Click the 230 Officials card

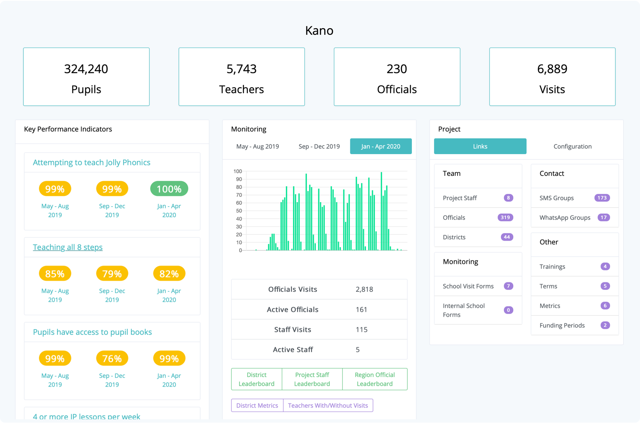pos(397,77)
